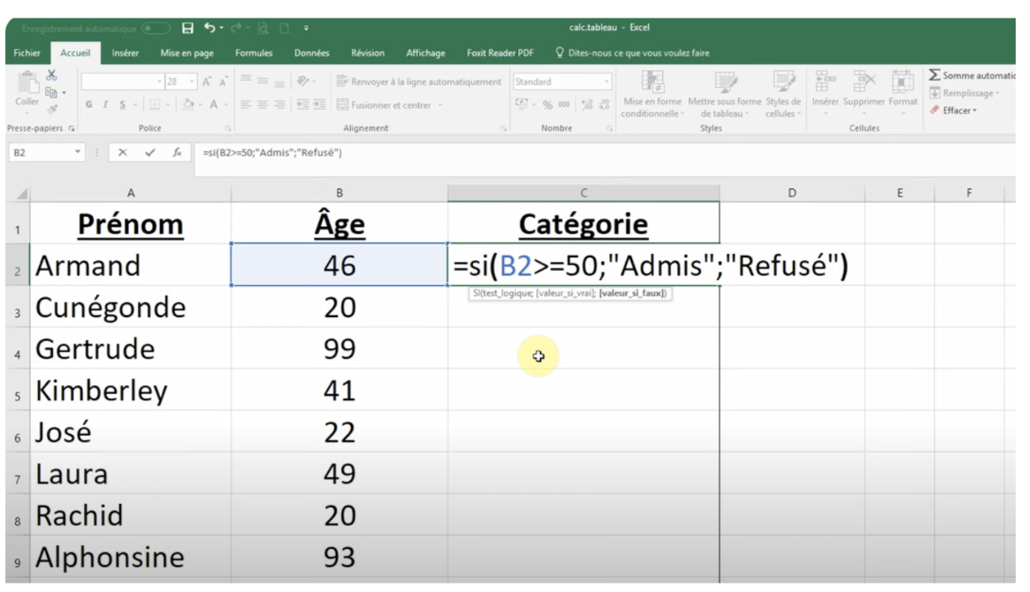The width and height of the screenshot is (1030, 592).
Task: Toggle Renvoyer à la ligne automatiquement
Action: tap(419, 82)
